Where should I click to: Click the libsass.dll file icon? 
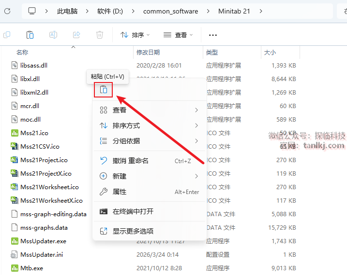coord(15,65)
